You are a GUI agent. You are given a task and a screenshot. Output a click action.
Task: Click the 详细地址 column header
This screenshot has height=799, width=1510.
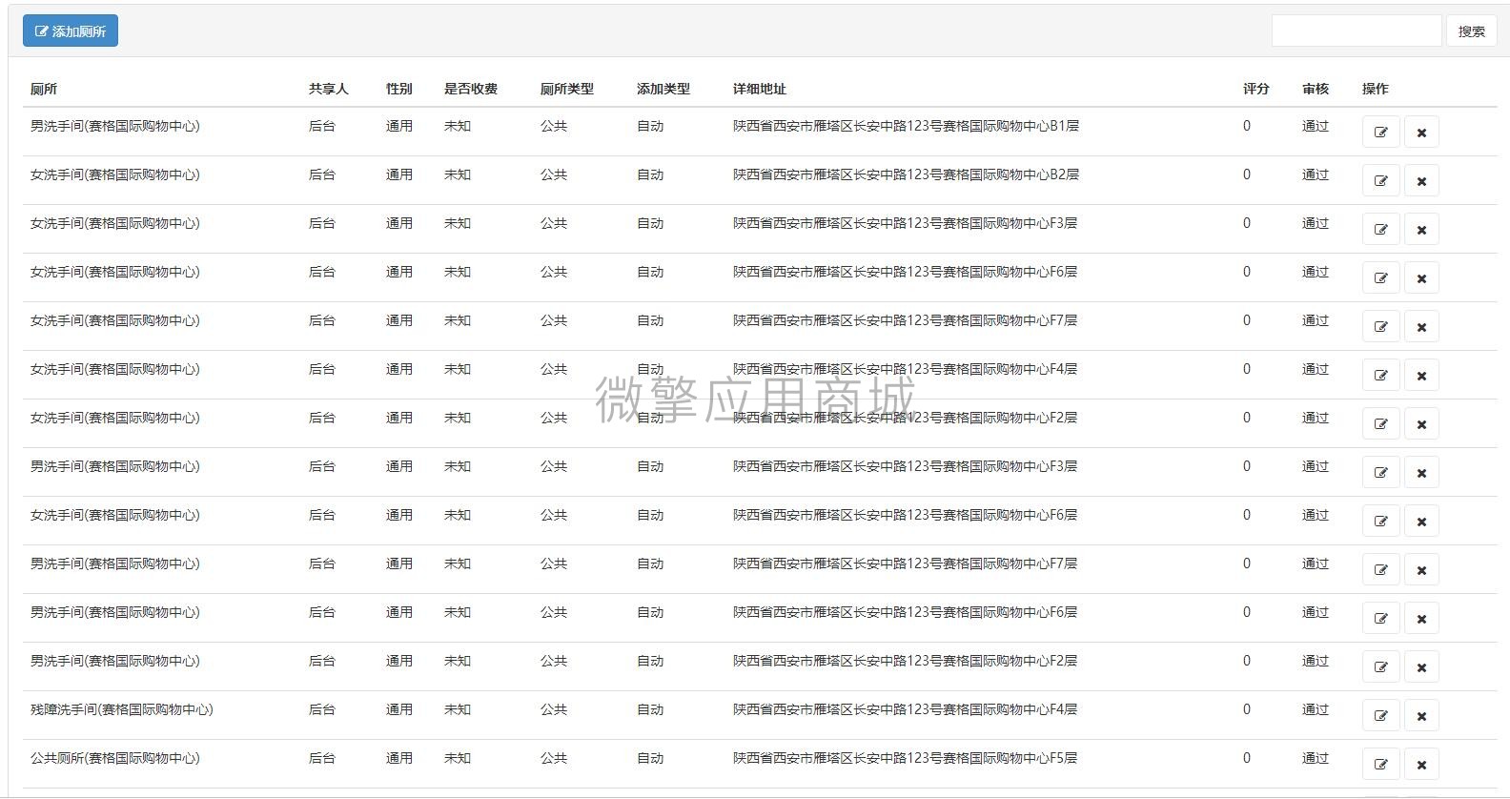pyautogui.click(x=760, y=89)
